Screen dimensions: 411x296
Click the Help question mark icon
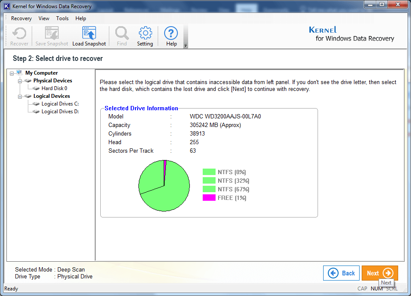[x=171, y=33]
